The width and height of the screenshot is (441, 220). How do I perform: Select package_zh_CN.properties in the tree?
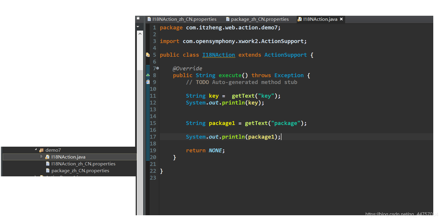[x=80, y=170]
